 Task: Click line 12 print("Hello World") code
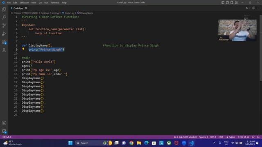point(38,62)
